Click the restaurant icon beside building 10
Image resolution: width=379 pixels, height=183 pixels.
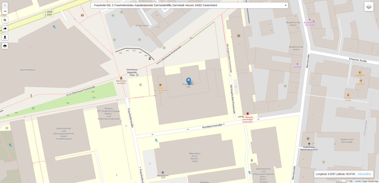click(x=239, y=36)
